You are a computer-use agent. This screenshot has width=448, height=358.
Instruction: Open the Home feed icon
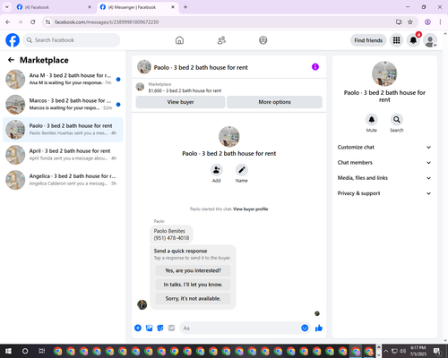(179, 40)
